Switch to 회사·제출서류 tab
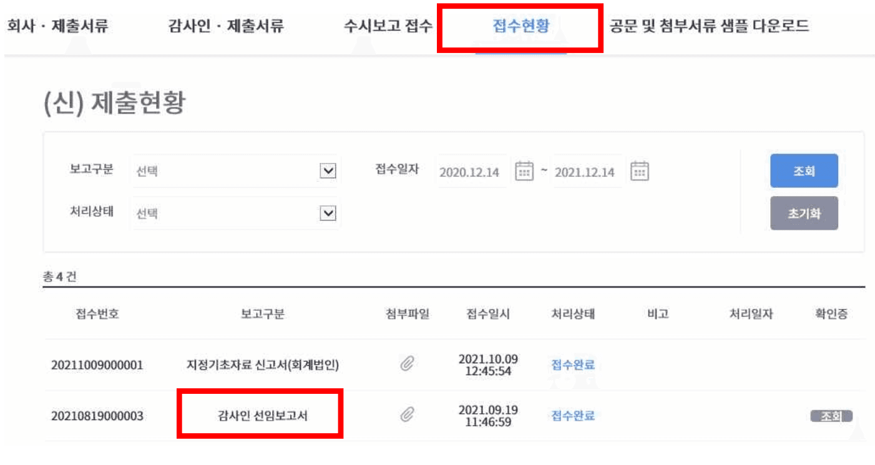This screenshot has width=875, height=465. 57,26
